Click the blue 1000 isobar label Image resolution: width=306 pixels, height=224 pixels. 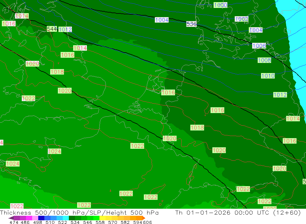point(221,5)
